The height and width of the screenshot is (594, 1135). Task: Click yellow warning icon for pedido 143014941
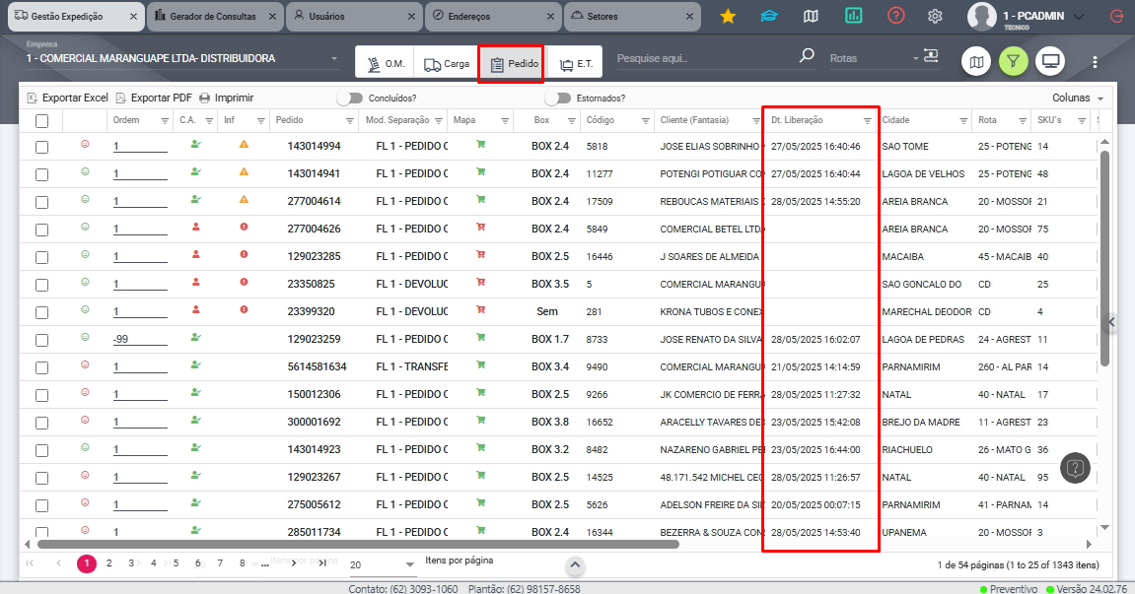click(244, 172)
